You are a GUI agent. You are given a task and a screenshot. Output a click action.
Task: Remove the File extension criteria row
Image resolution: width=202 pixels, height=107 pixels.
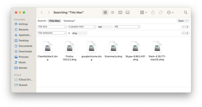183,33
